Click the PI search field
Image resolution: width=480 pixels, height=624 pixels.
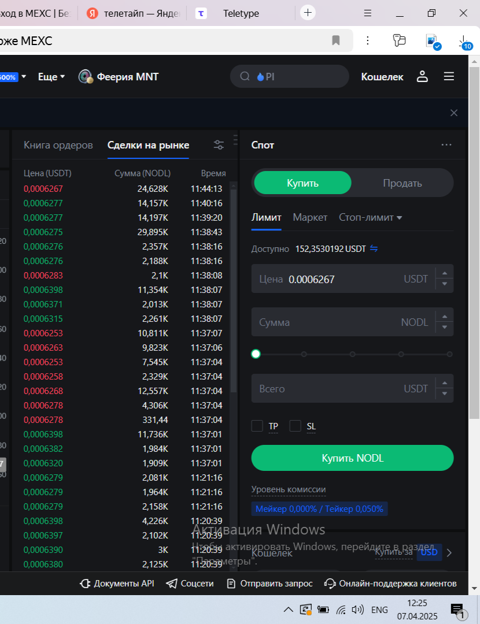coord(290,76)
